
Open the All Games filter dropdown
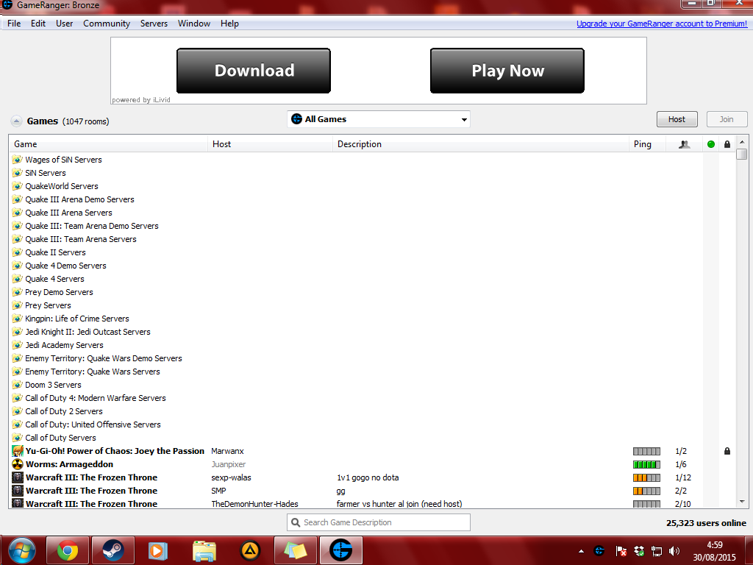click(379, 119)
